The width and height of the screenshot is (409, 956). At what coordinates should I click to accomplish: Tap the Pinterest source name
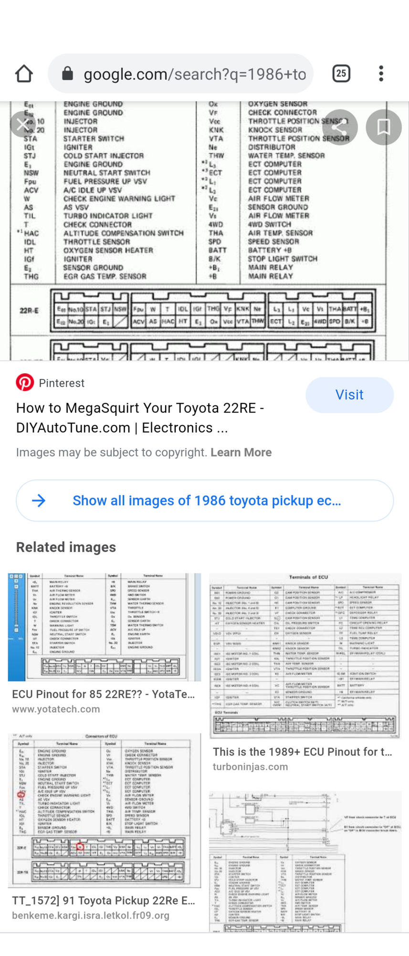click(x=62, y=383)
